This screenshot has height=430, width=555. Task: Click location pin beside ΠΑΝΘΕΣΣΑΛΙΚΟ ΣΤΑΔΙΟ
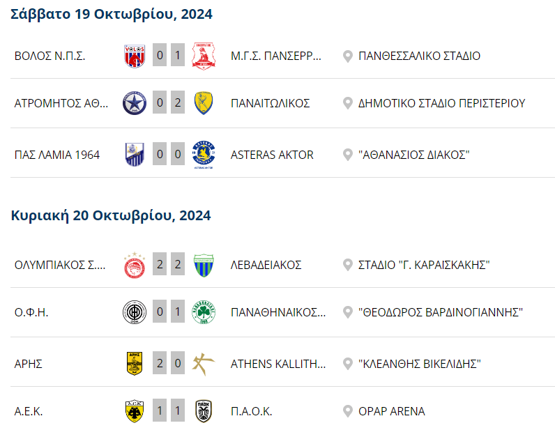[348, 56]
